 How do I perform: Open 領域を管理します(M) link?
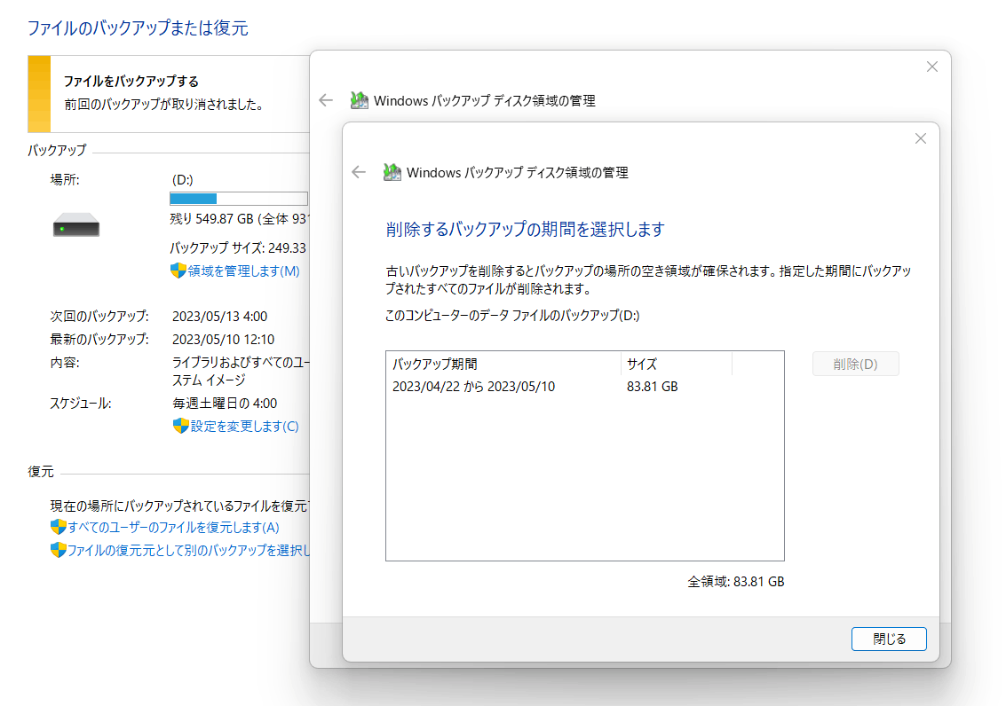(x=243, y=271)
